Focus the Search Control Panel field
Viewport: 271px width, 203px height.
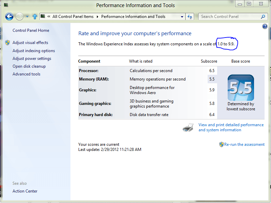point(229,17)
